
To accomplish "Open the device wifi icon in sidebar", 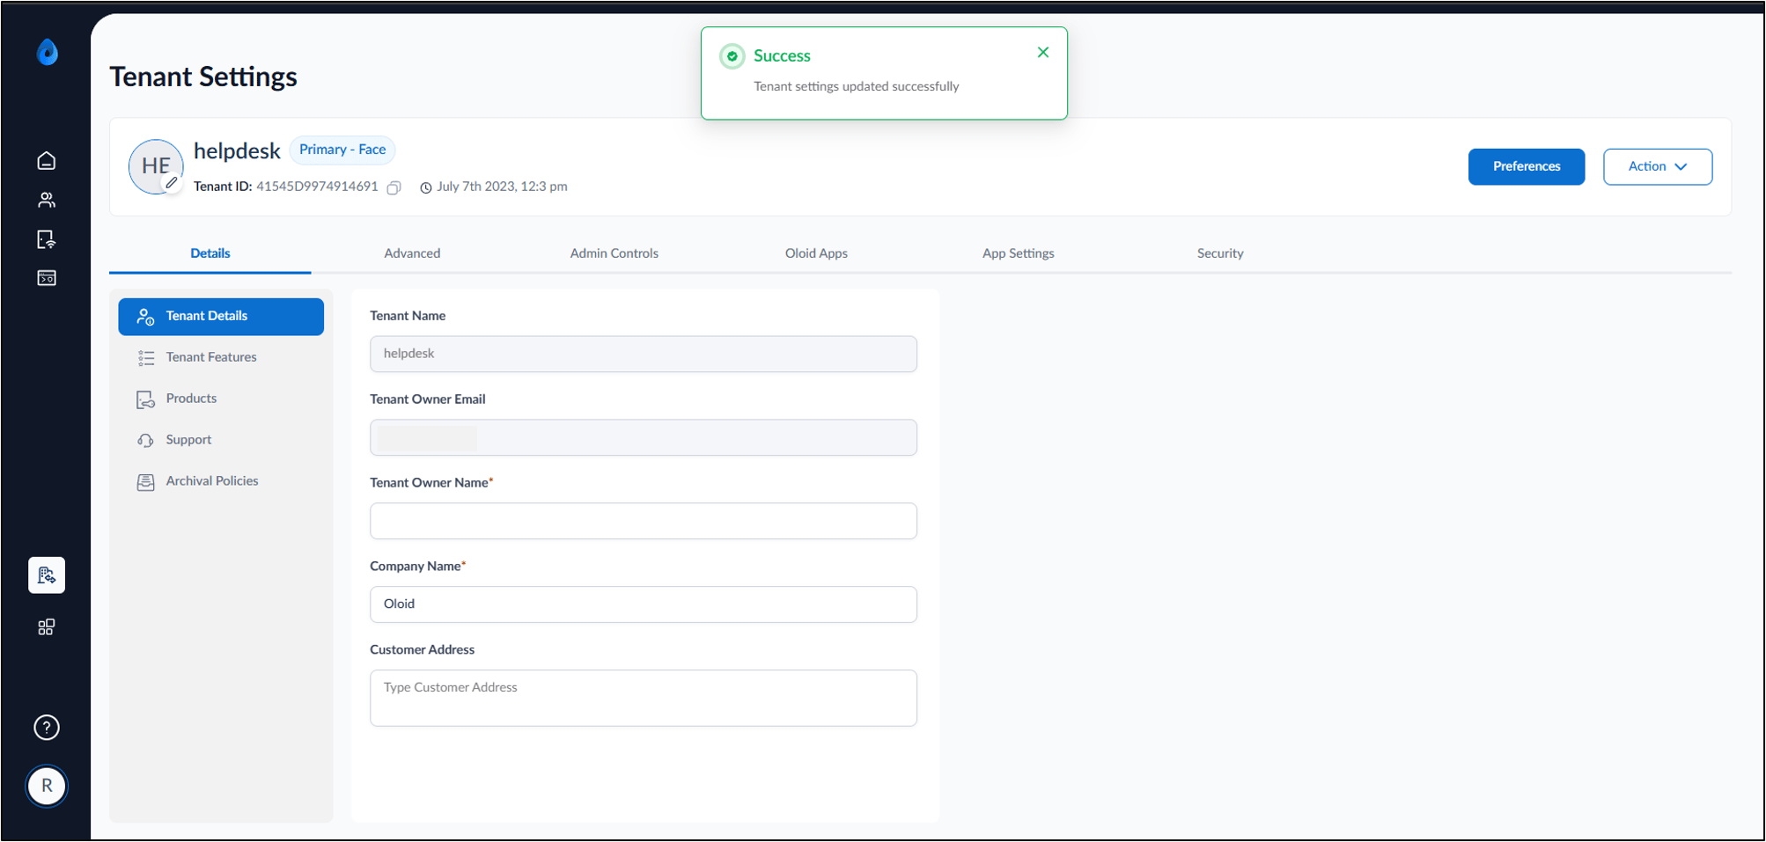I will pos(47,239).
